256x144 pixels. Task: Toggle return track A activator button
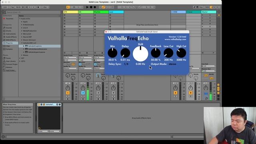point(175,93)
